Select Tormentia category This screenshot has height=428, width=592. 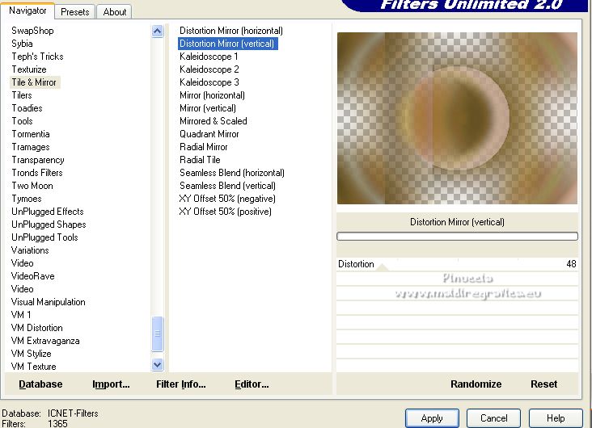[x=31, y=134]
